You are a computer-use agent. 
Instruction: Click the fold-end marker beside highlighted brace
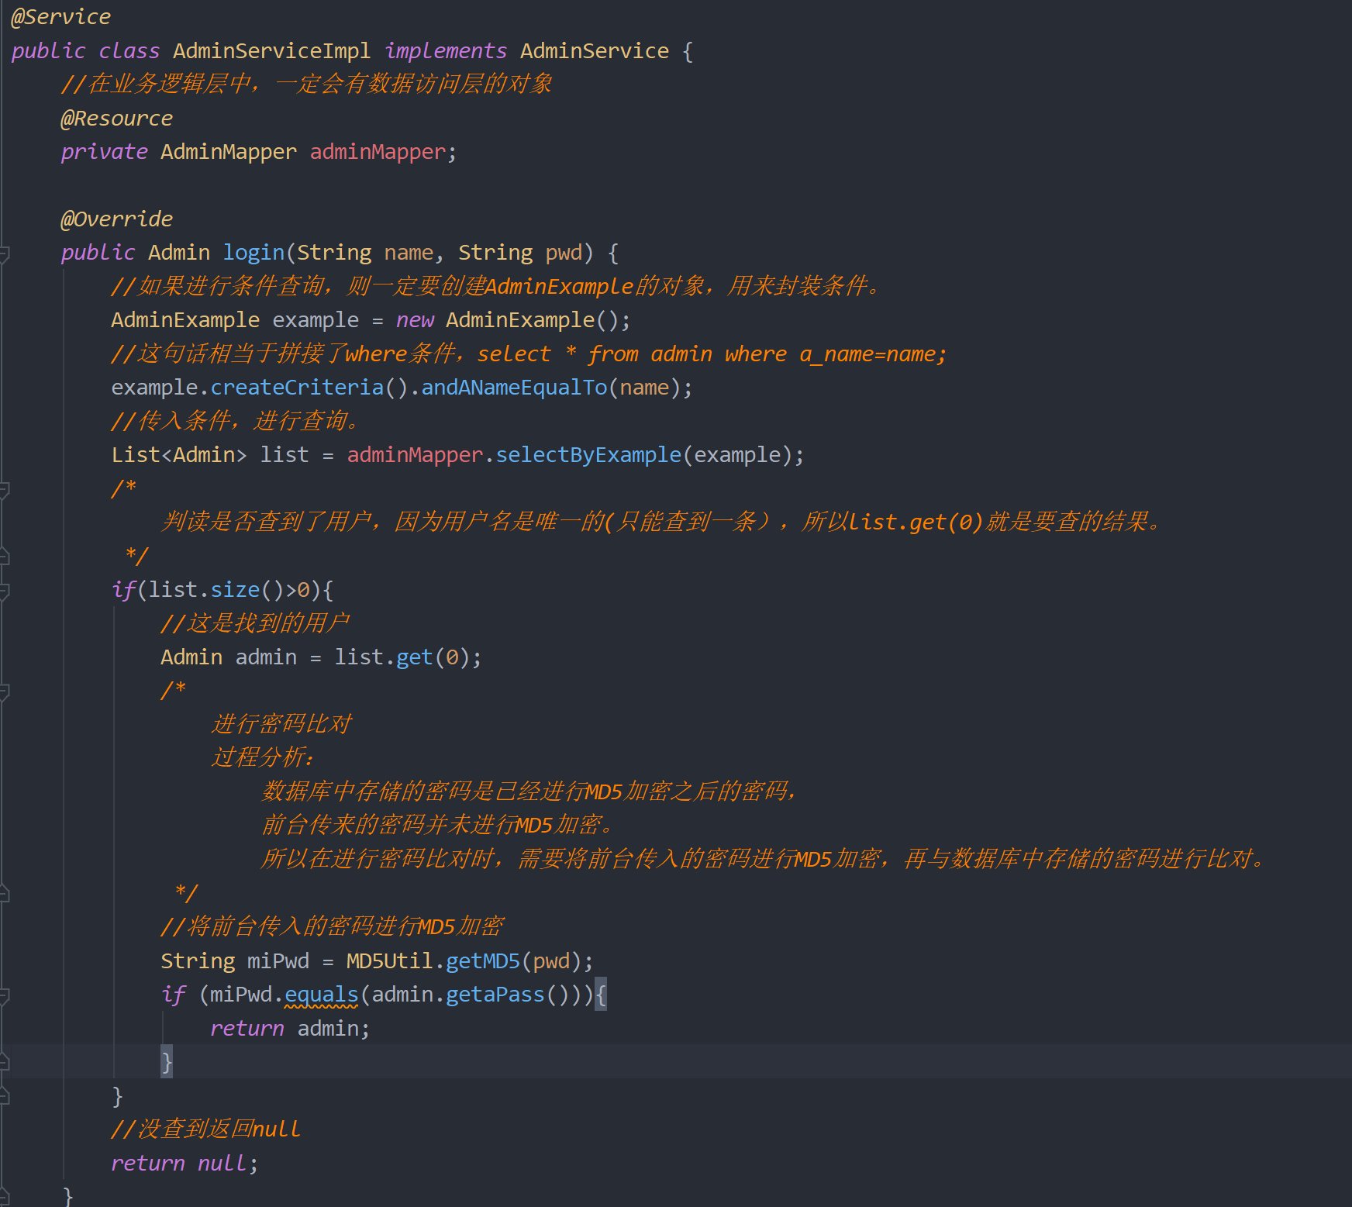[4, 1062]
